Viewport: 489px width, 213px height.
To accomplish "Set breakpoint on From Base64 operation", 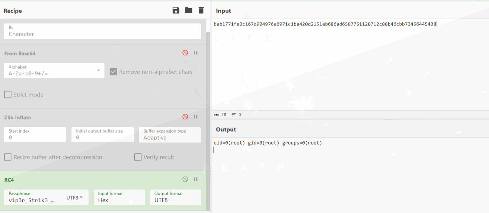I will [196, 53].
